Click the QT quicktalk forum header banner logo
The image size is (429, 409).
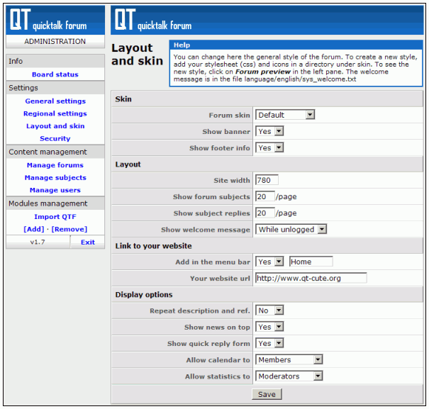coord(152,21)
